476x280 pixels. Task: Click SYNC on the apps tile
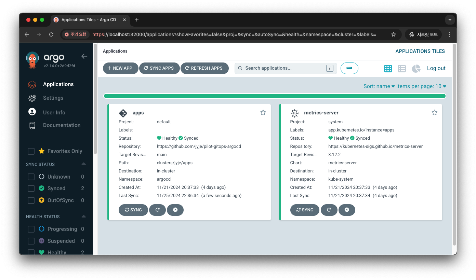pyautogui.click(x=133, y=210)
